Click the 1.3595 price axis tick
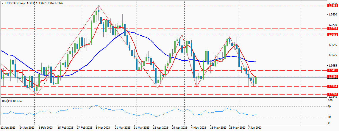 pos(332,45)
